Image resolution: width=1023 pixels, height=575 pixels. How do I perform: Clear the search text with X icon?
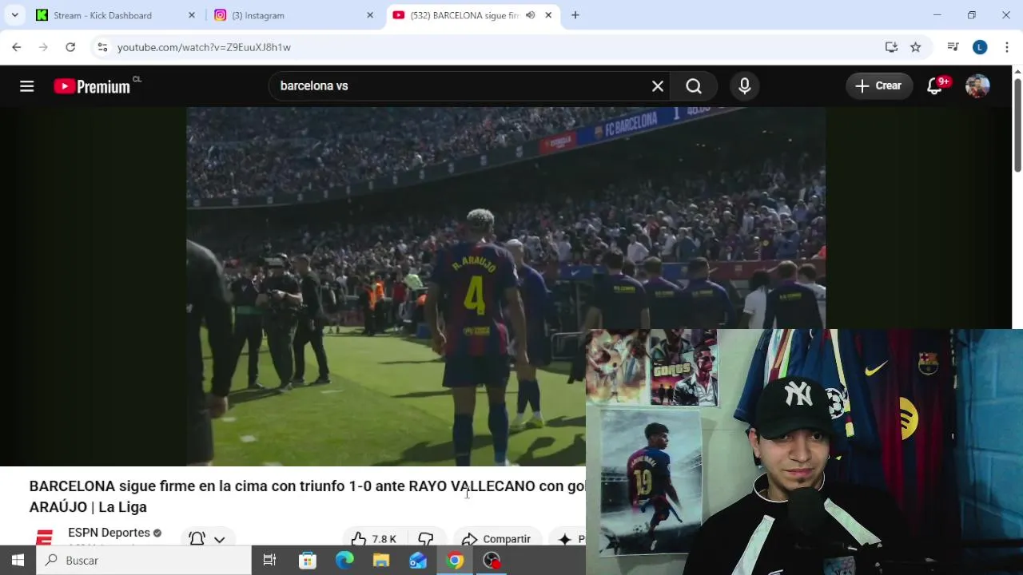tap(658, 86)
